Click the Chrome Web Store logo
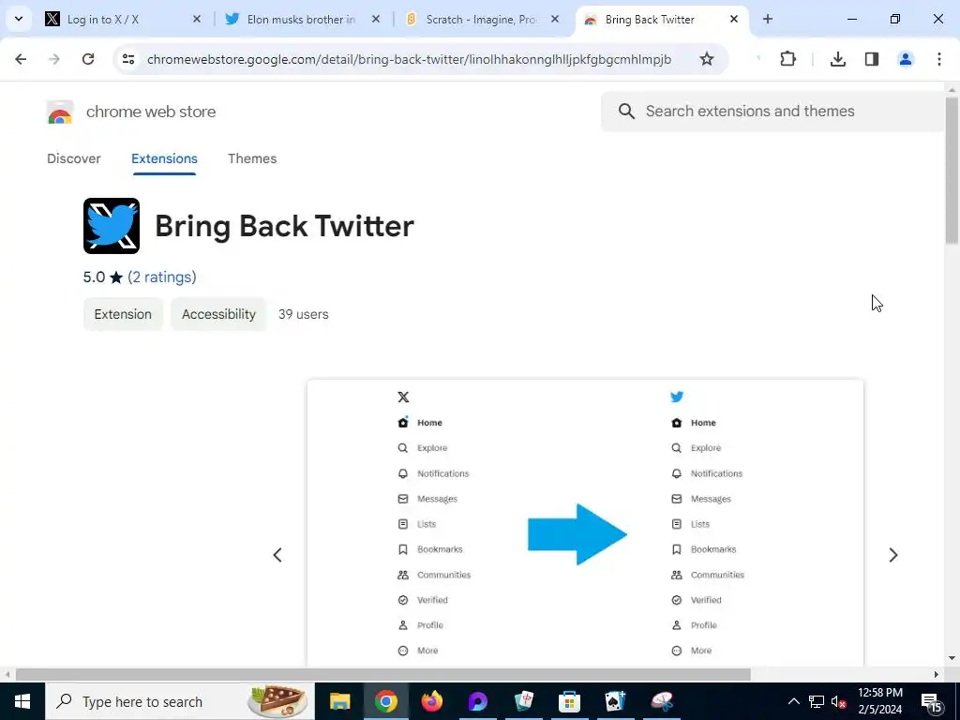 pos(60,112)
